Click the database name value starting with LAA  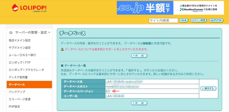124,82
